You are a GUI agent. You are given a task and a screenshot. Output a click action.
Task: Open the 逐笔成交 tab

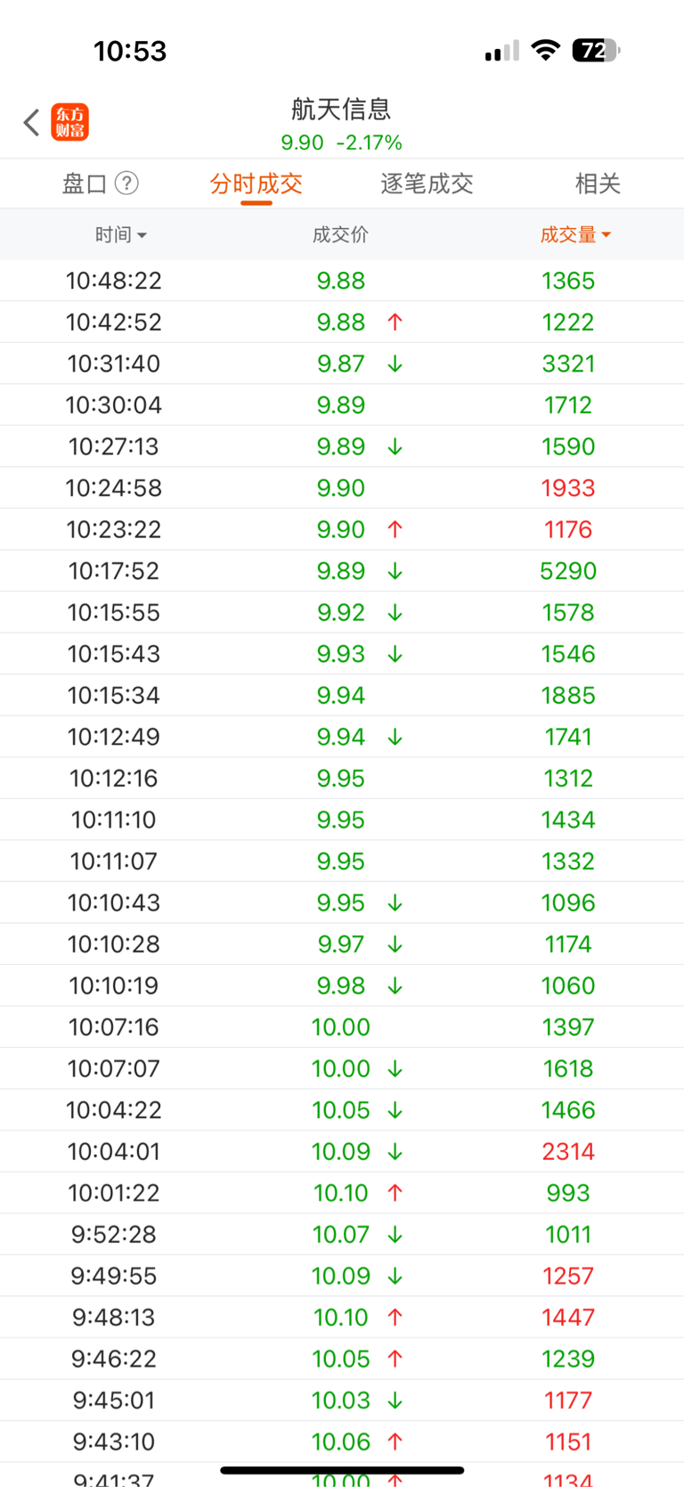[427, 184]
